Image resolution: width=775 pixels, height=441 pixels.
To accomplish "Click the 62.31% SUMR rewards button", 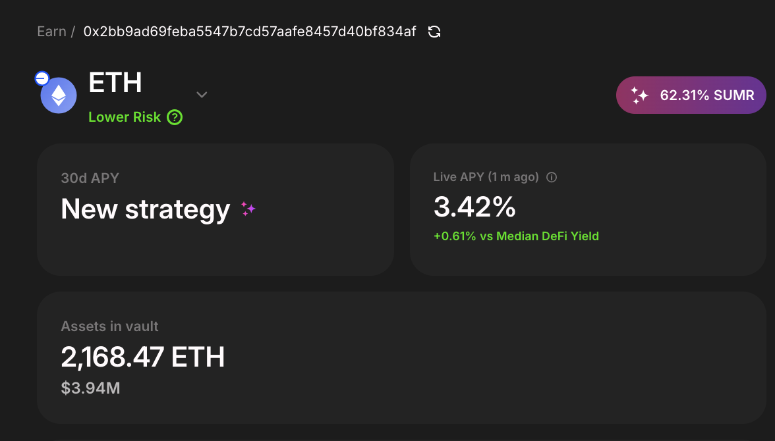I will coord(691,95).
